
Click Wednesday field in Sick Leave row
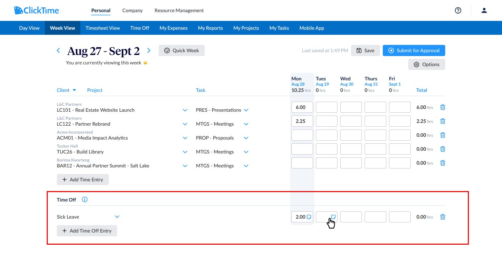(351, 217)
